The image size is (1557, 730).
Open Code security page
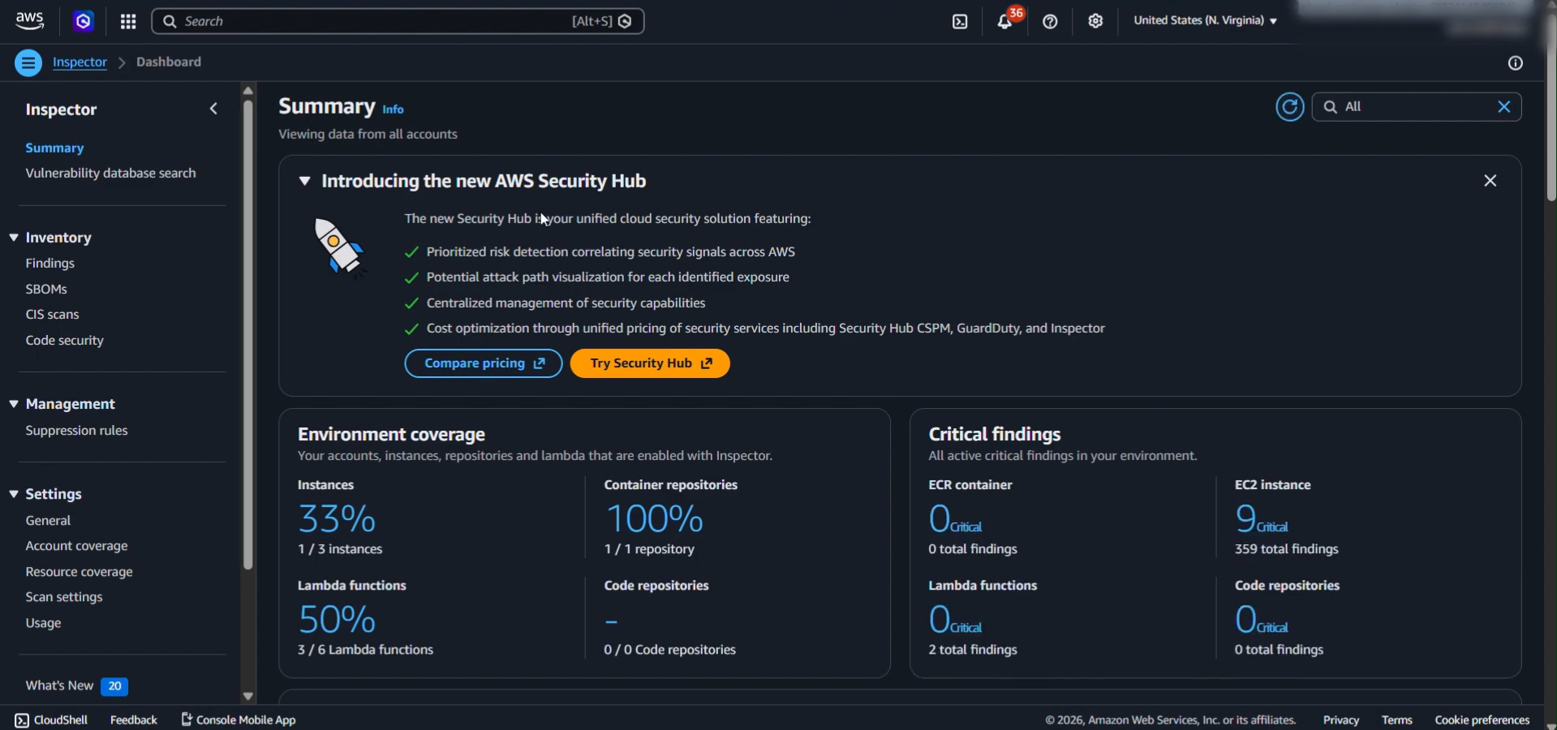click(x=64, y=341)
